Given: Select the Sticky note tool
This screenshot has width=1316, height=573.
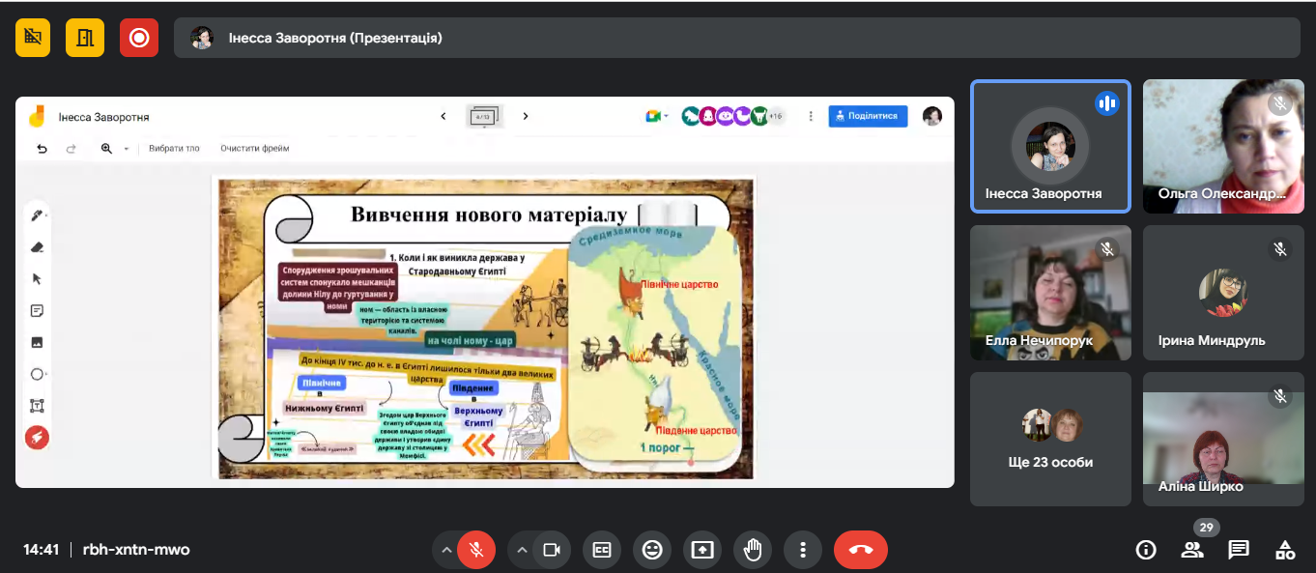Looking at the screenshot, I should (37, 310).
